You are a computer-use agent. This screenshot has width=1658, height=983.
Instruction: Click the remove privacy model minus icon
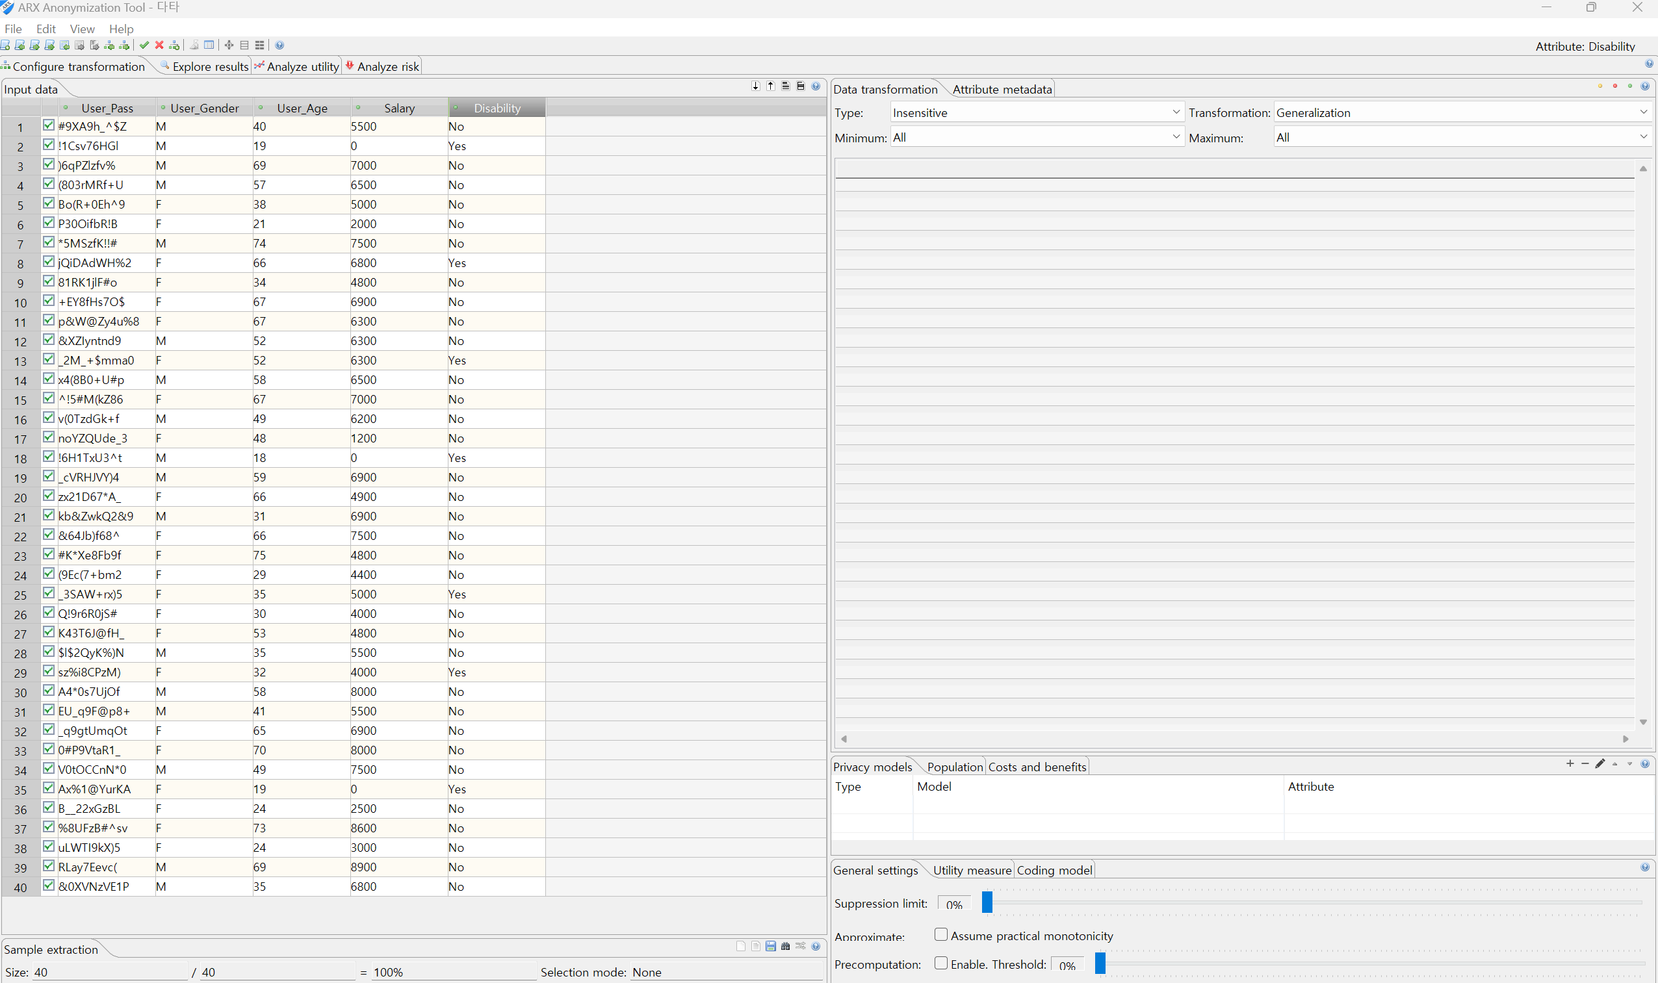[1585, 764]
